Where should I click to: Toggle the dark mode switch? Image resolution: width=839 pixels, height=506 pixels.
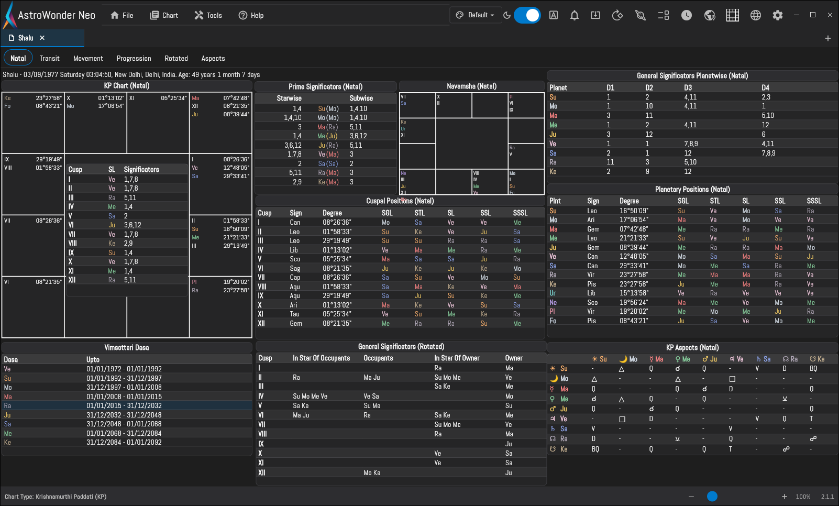coord(527,15)
